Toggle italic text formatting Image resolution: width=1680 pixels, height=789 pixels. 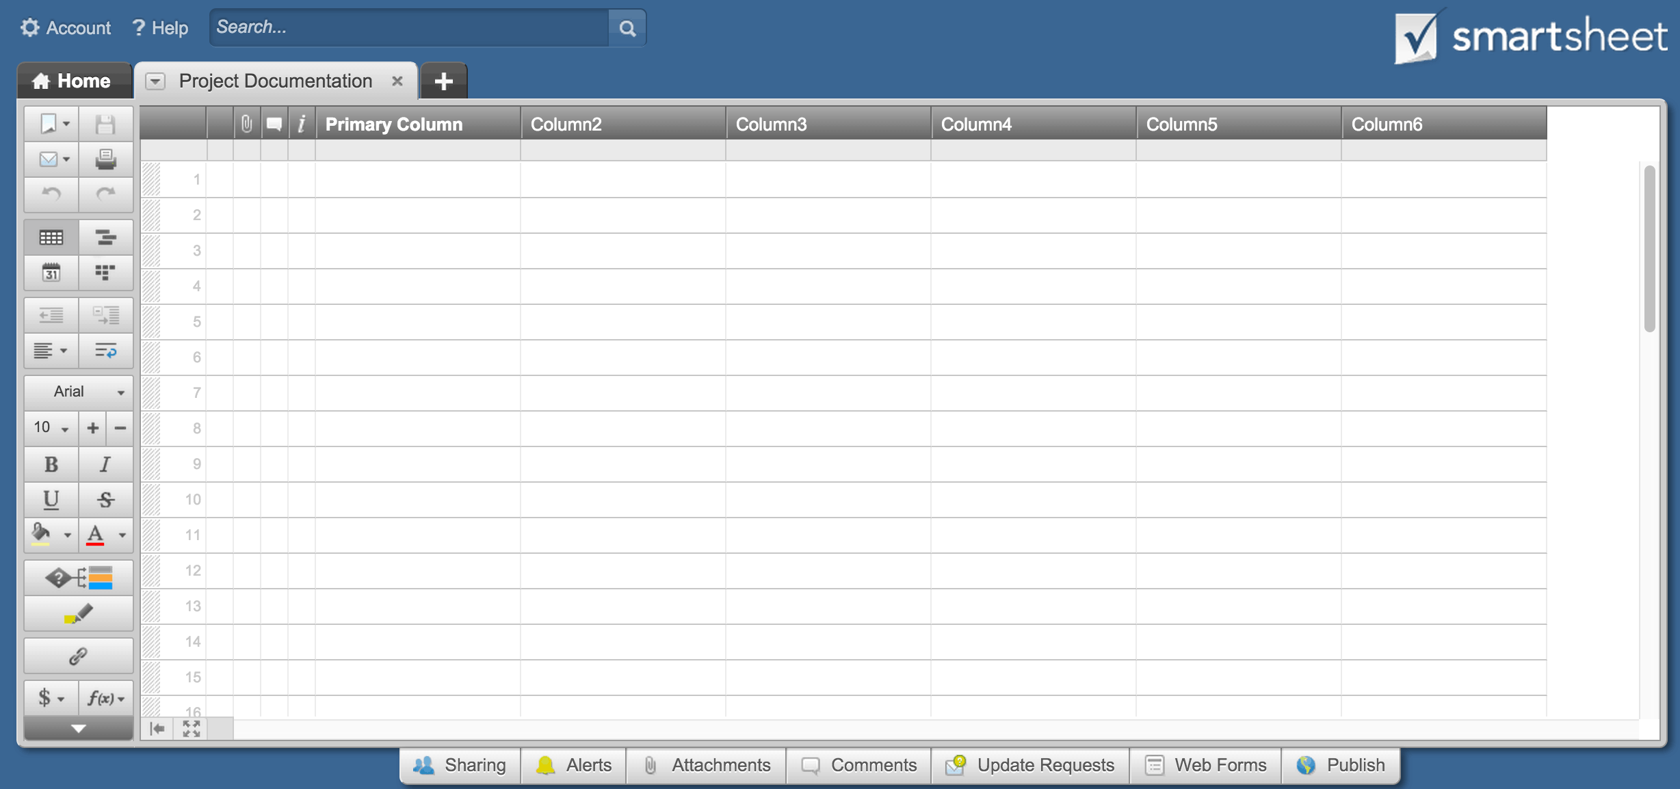(x=105, y=465)
